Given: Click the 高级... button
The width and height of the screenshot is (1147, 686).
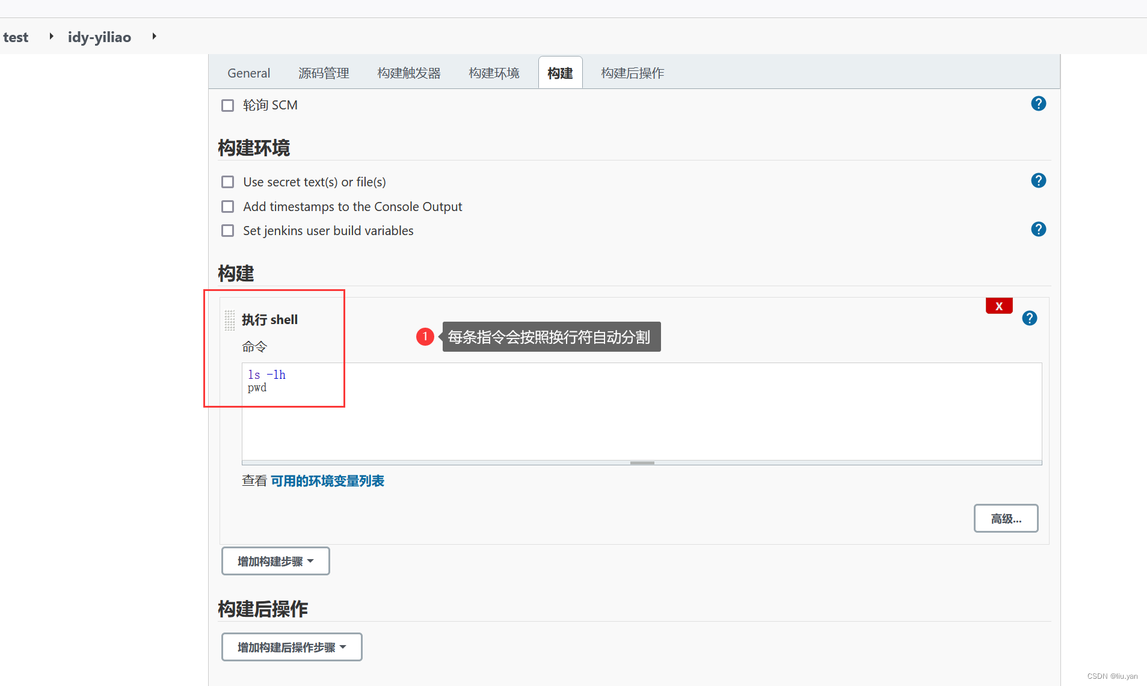Looking at the screenshot, I should pos(1006,518).
